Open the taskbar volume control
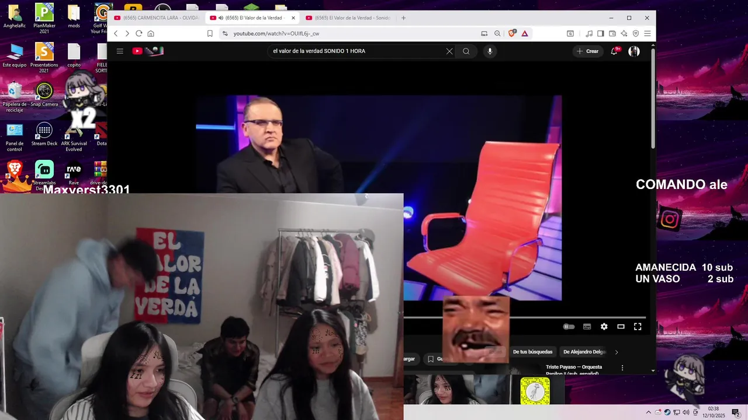Viewport: 748px width, 420px height. [686, 412]
